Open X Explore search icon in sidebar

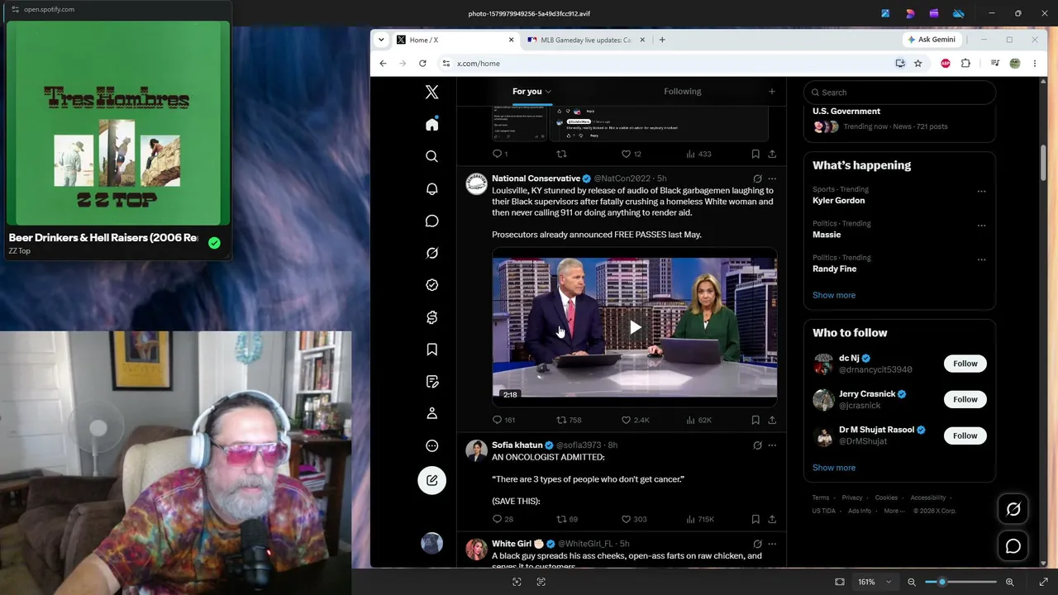[431, 156]
